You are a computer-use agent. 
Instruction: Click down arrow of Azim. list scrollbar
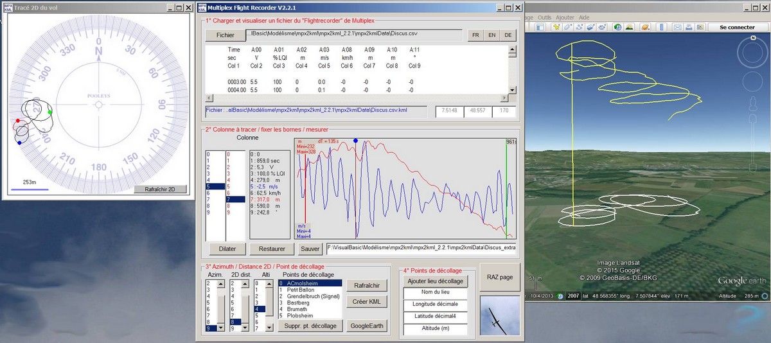(x=220, y=328)
